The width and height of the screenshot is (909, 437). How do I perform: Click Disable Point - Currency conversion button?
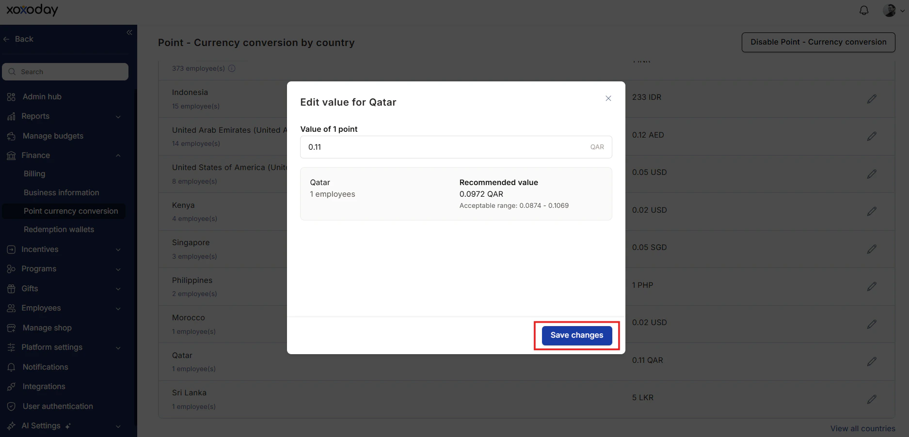tap(818, 42)
